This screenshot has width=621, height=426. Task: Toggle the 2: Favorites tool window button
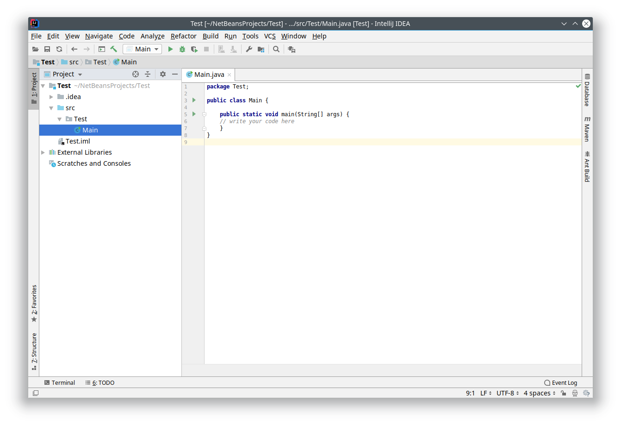(x=34, y=304)
